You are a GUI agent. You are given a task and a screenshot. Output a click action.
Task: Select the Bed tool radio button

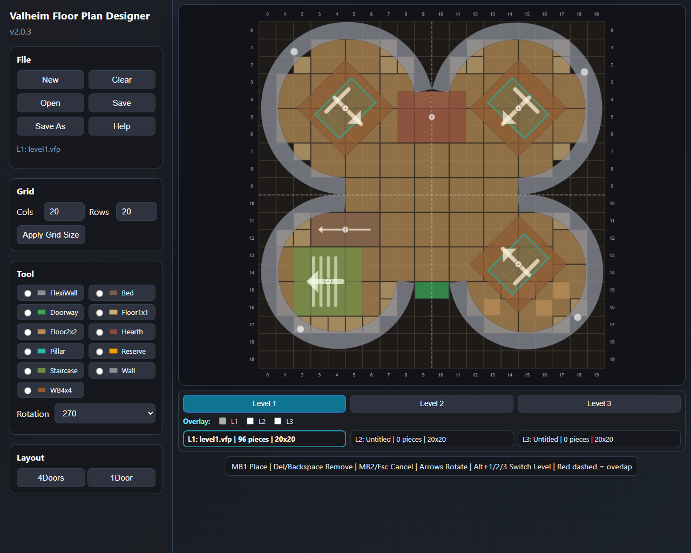[x=99, y=293]
